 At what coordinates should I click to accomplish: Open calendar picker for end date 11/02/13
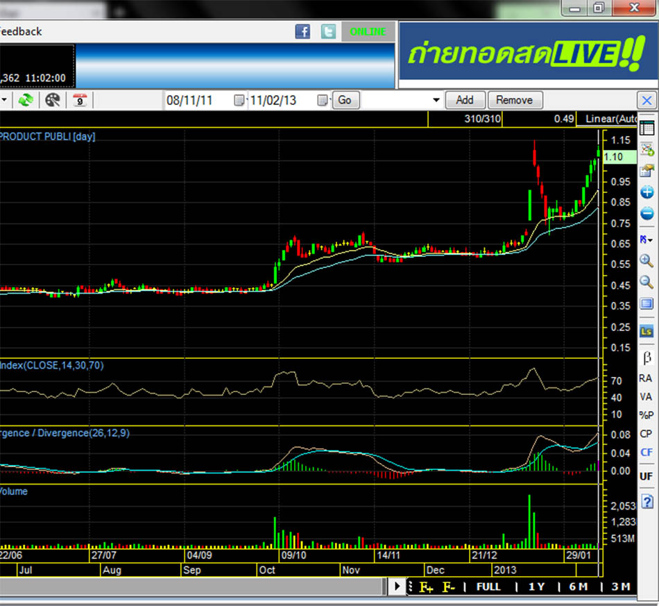coord(323,100)
